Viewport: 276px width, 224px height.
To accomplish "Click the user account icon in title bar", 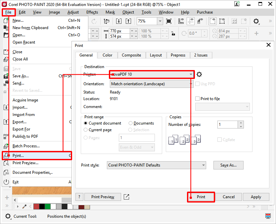I will (237, 4).
